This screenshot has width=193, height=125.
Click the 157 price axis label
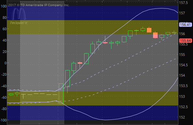coord(182,13)
